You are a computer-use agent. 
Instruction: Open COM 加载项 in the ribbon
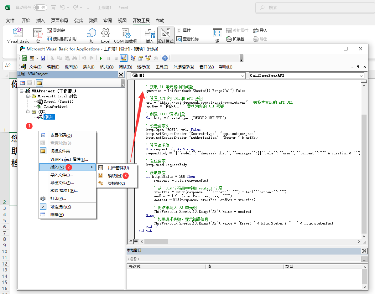click(x=125, y=35)
